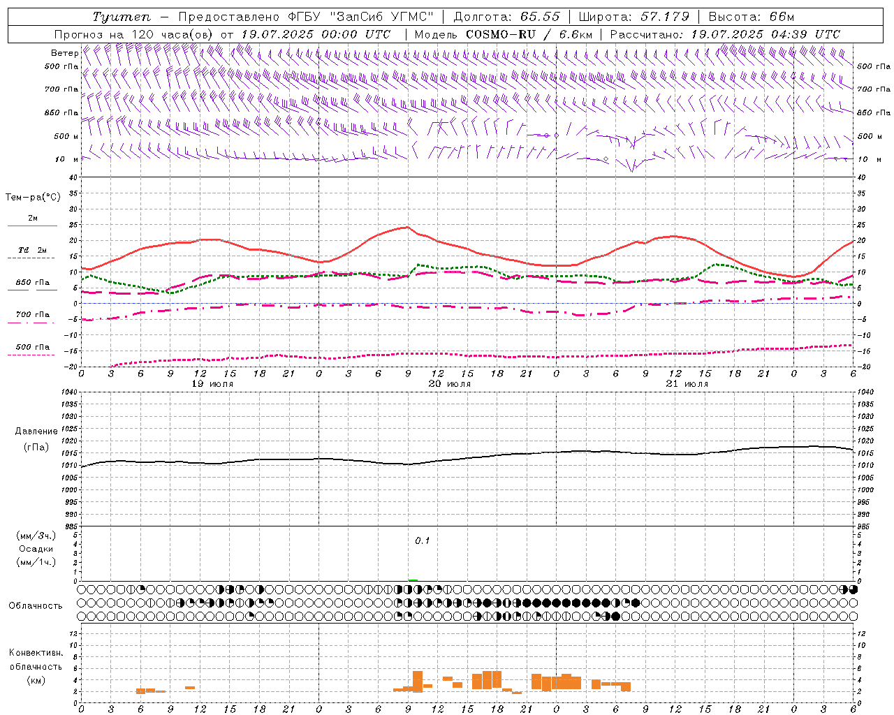Select the ФГБУ "ЗапСиб УГМС" provider text
The width and height of the screenshot is (894, 715).
[360, 17]
